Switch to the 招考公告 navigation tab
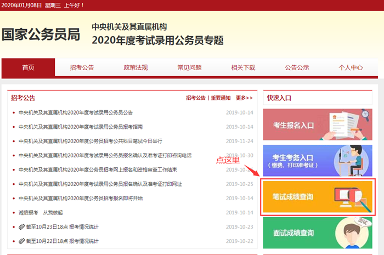This screenshot has width=384, height=255. click(x=82, y=68)
